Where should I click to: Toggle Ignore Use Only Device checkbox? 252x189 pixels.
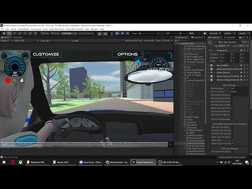(232, 108)
